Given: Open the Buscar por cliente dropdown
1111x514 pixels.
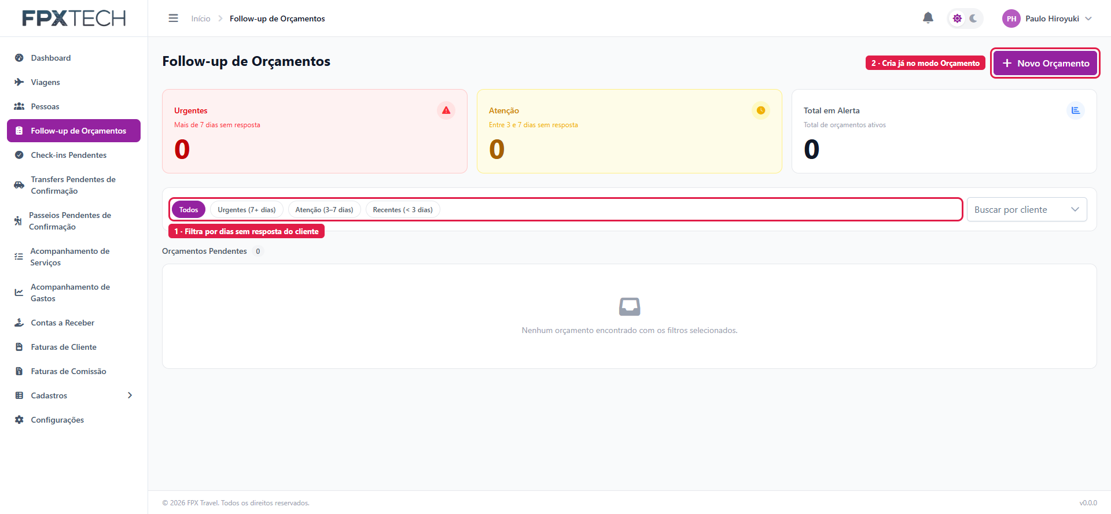Looking at the screenshot, I should pos(1027,209).
